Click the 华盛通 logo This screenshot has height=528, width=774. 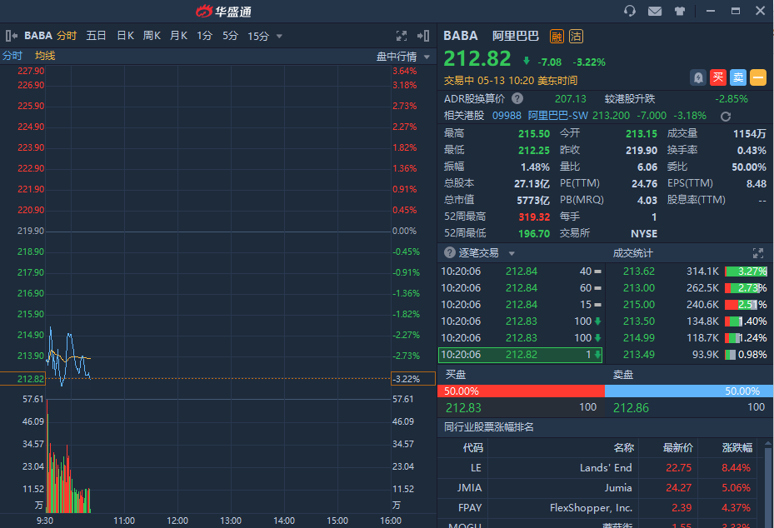223,11
